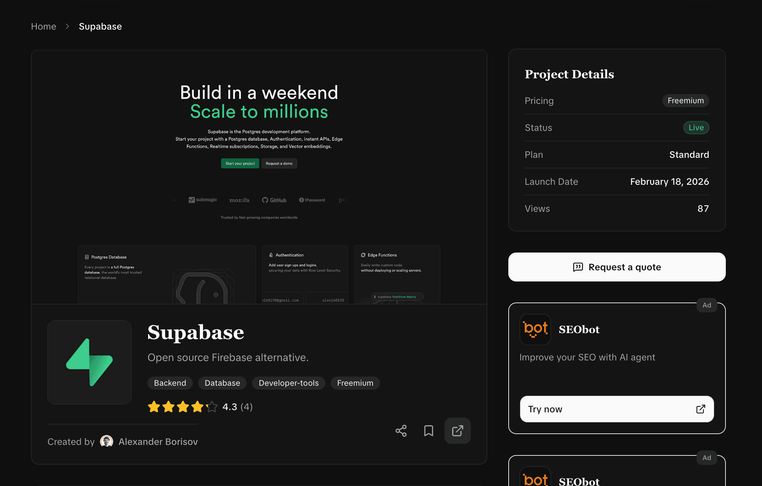Click the first SEObot ad title
762x486 pixels.
pos(579,329)
